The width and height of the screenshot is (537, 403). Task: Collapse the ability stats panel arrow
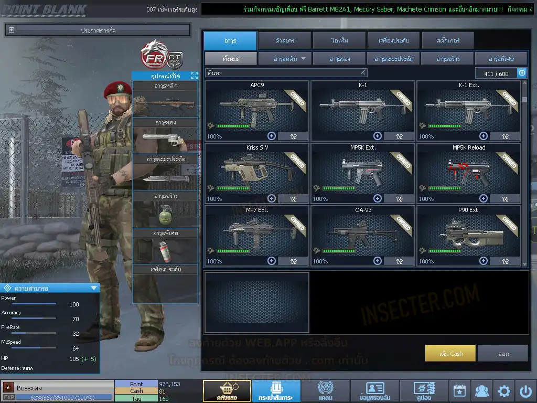93,288
